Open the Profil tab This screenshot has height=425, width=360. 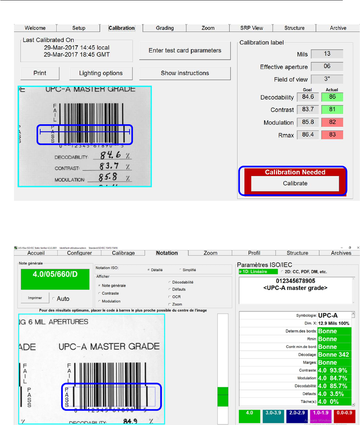pyautogui.click(x=254, y=253)
